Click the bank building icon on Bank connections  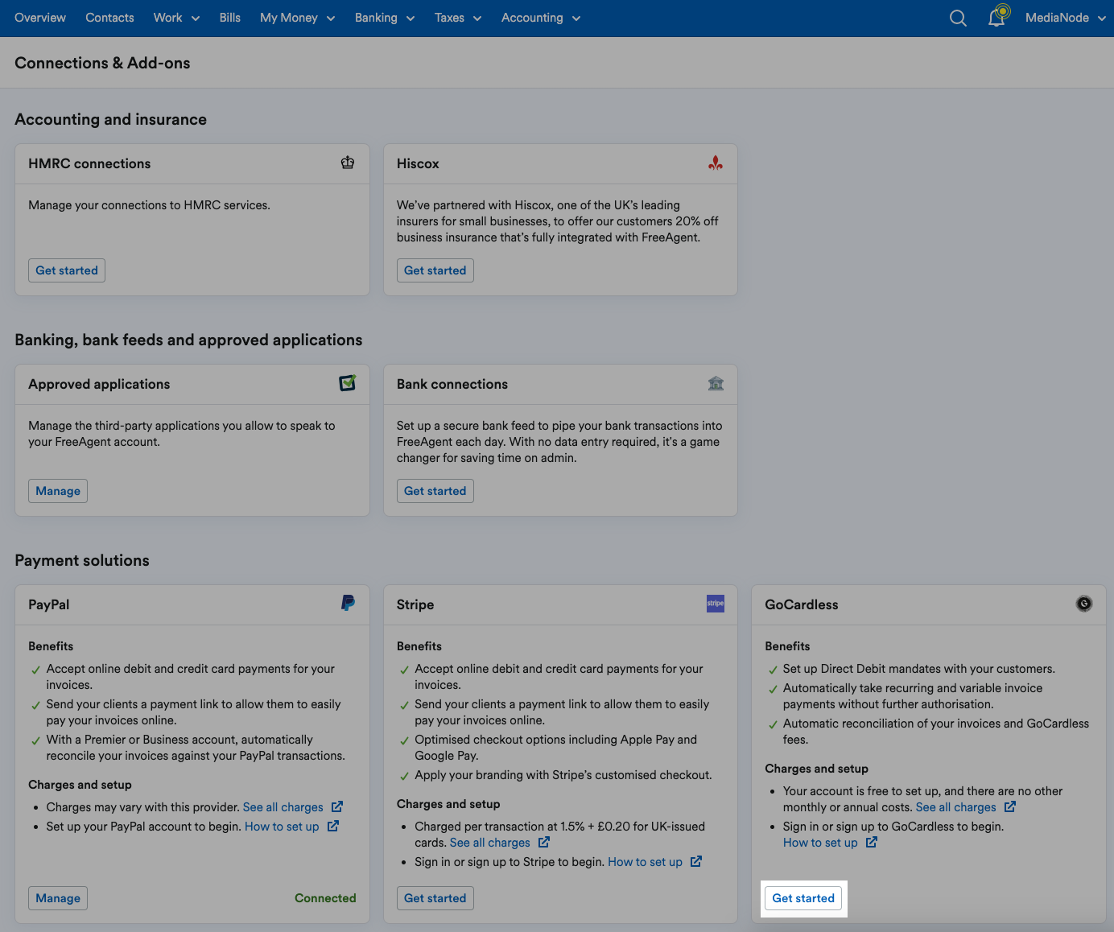click(x=716, y=383)
